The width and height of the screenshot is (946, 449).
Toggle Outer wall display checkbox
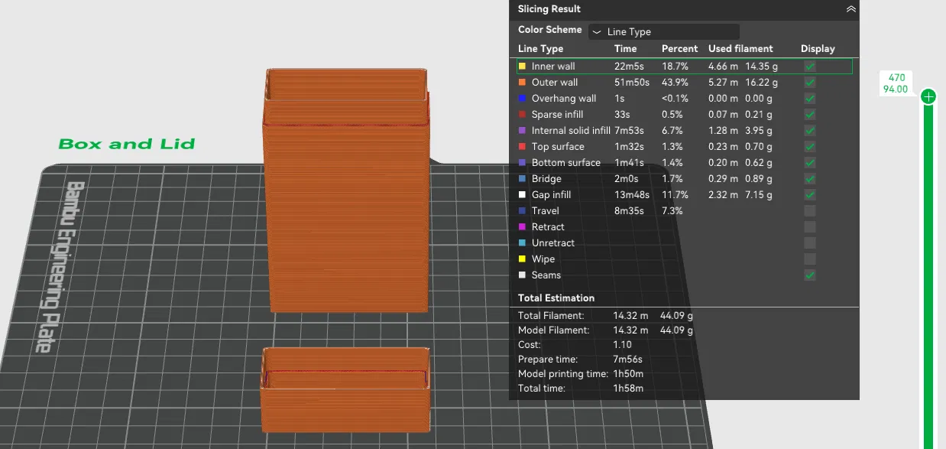click(x=810, y=83)
